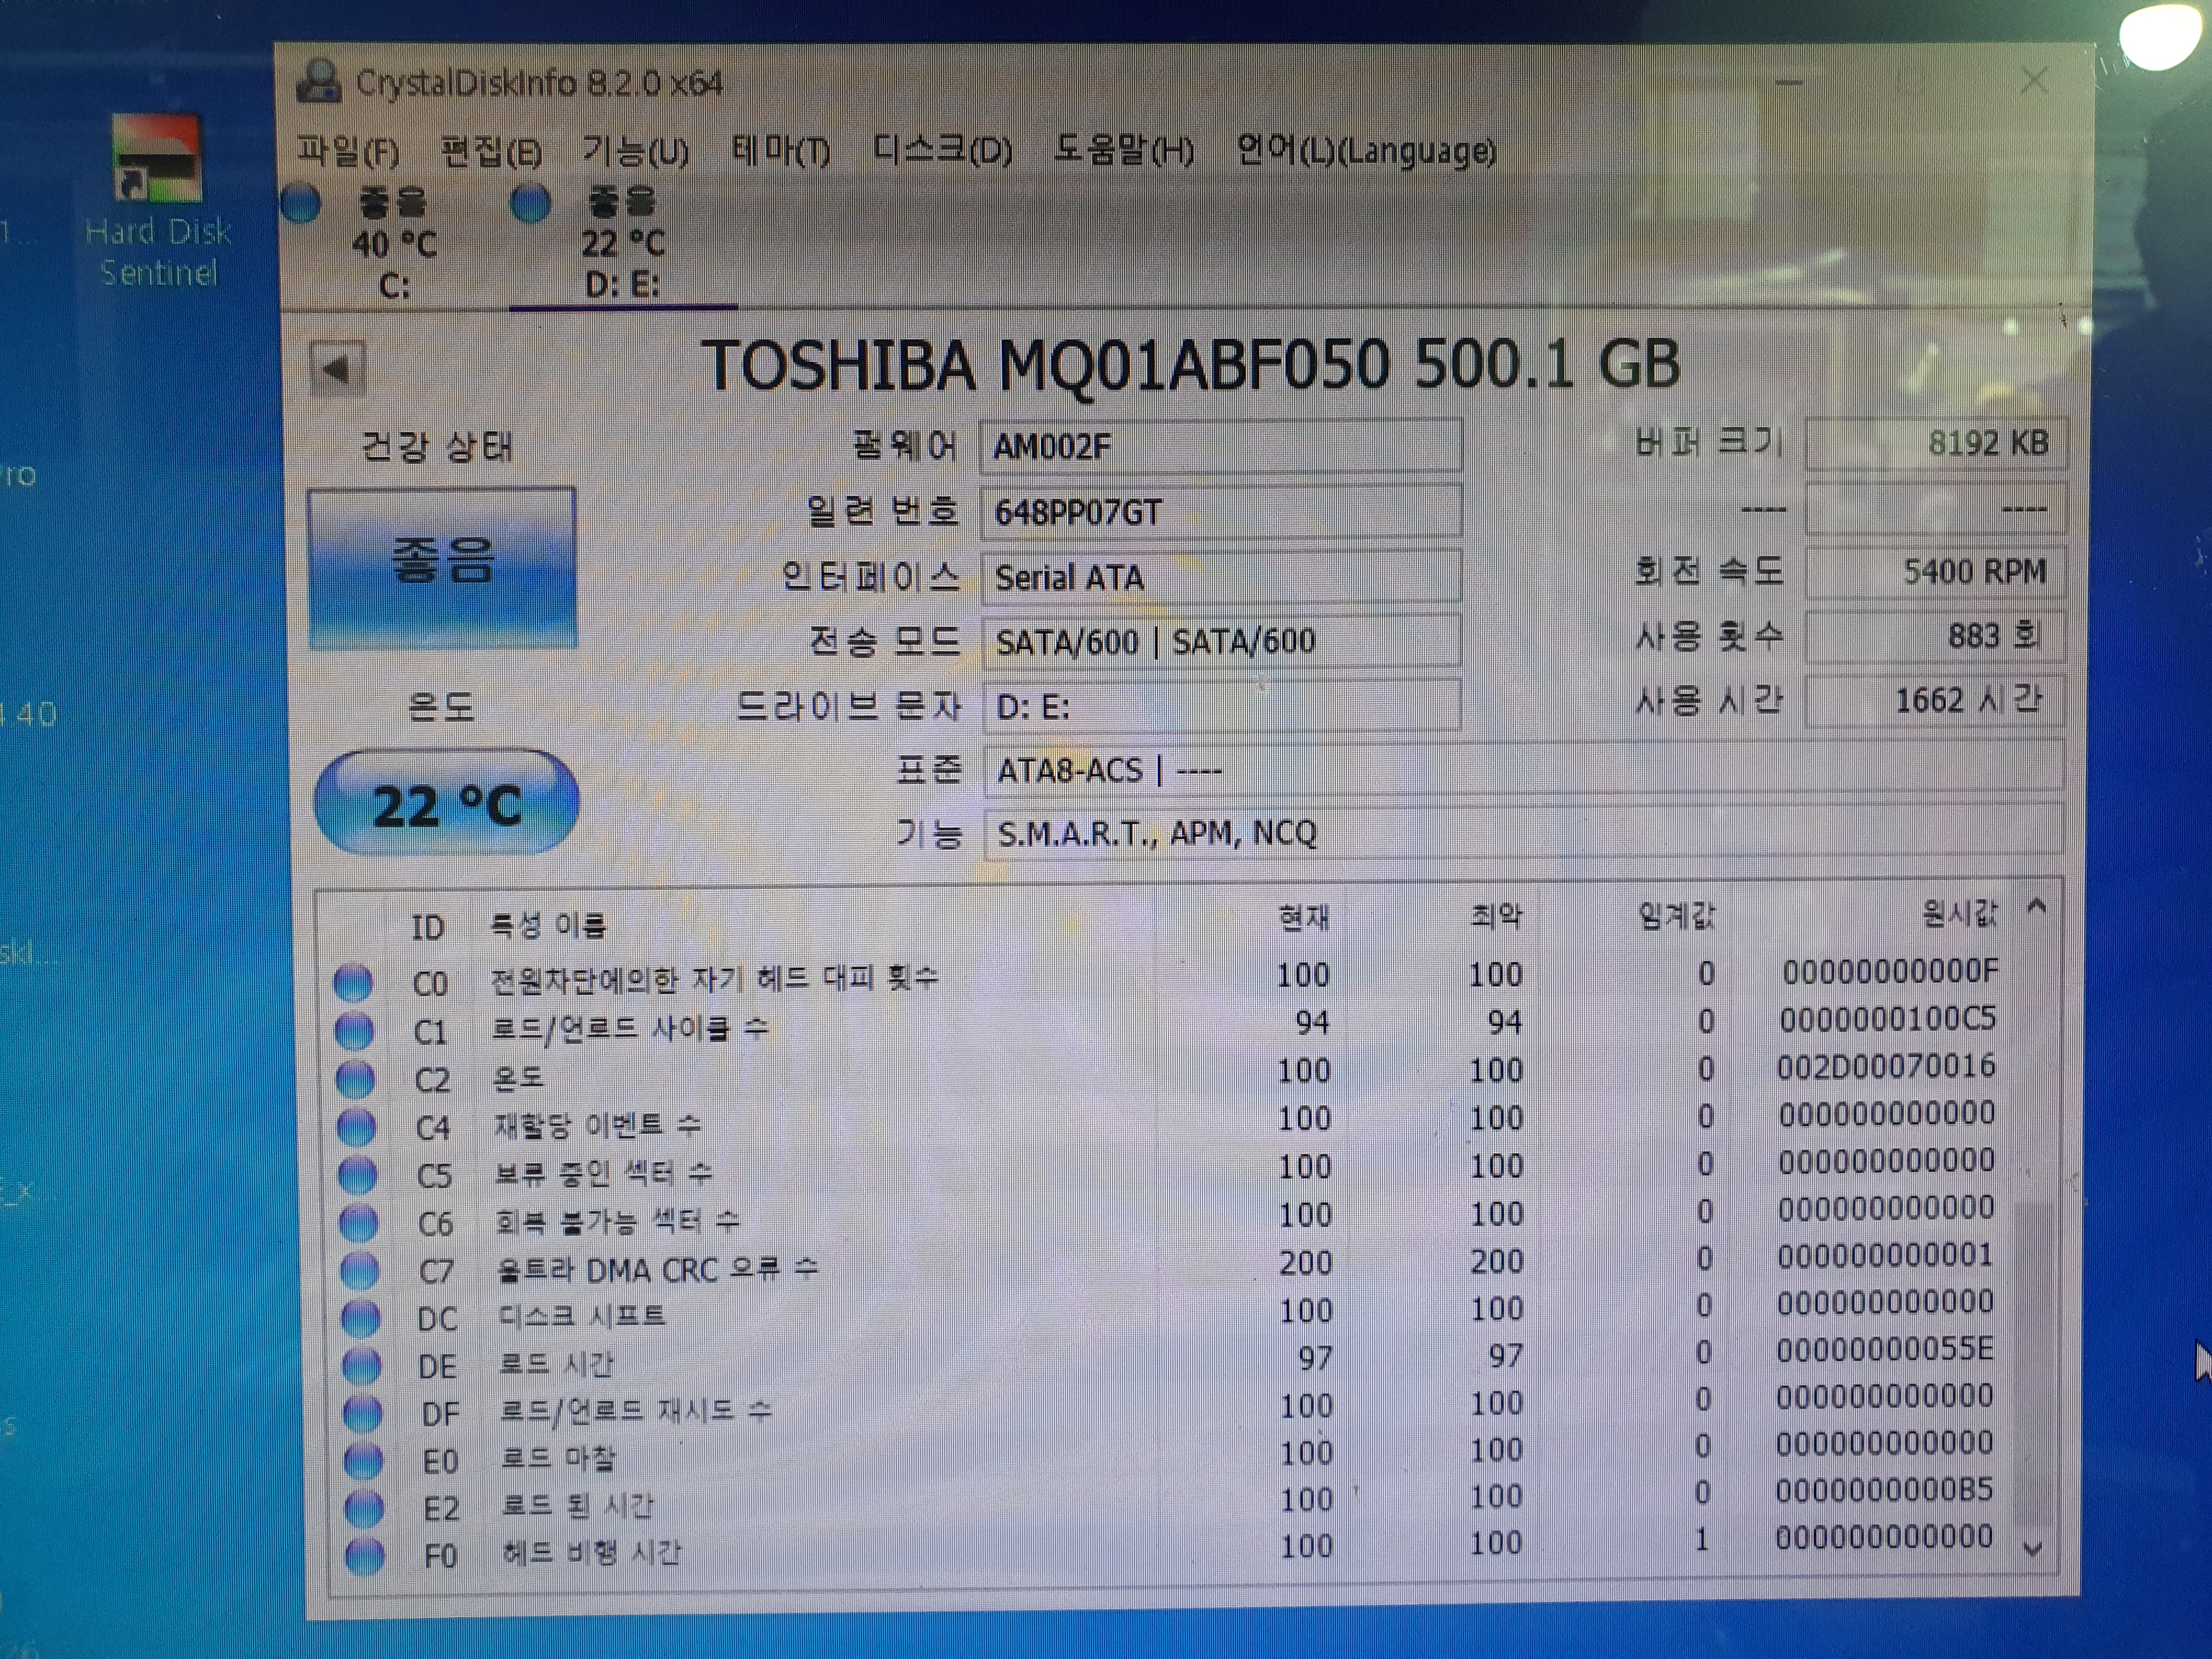
Task: Click the status circle of row C0
Action: tap(353, 982)
